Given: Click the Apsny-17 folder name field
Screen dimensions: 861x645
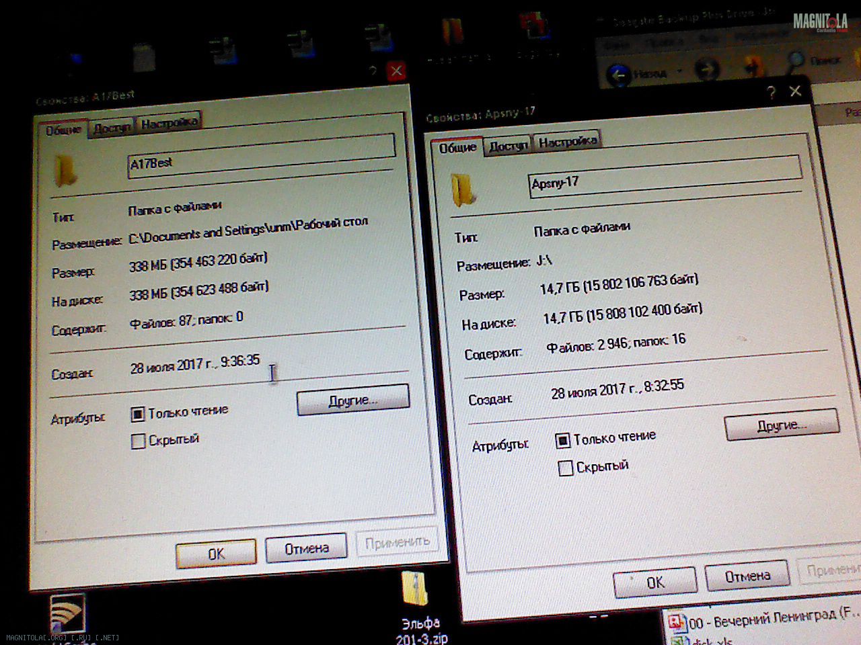Looking at the screenshot, I should [665, 177].
